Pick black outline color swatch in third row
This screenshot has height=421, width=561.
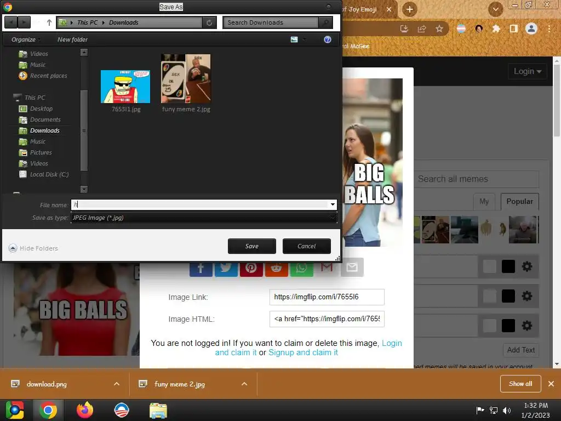508,326
